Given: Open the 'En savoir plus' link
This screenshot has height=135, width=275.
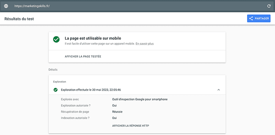Looking at the screenshot, I should coord(144,44).
